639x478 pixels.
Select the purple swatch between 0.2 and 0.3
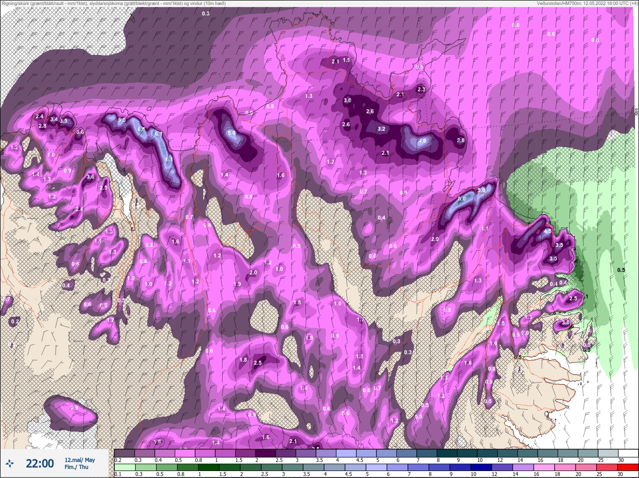point(124,454)
